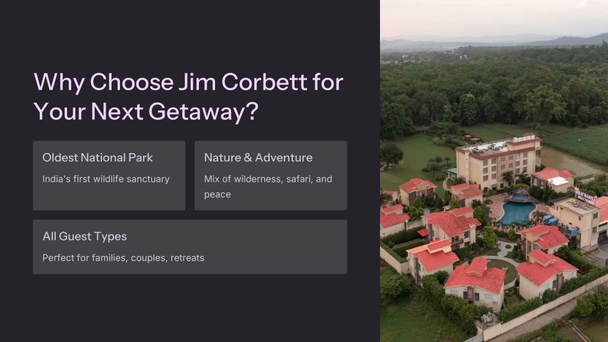
Task: Click empty space in the 'Oldest National Park' card
Action: (x=109, y=198)
